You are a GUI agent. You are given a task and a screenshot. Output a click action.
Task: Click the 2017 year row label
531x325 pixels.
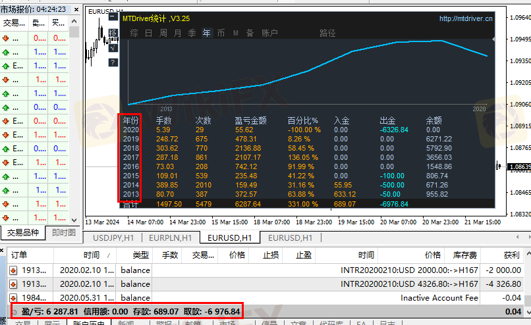point(131,158)
